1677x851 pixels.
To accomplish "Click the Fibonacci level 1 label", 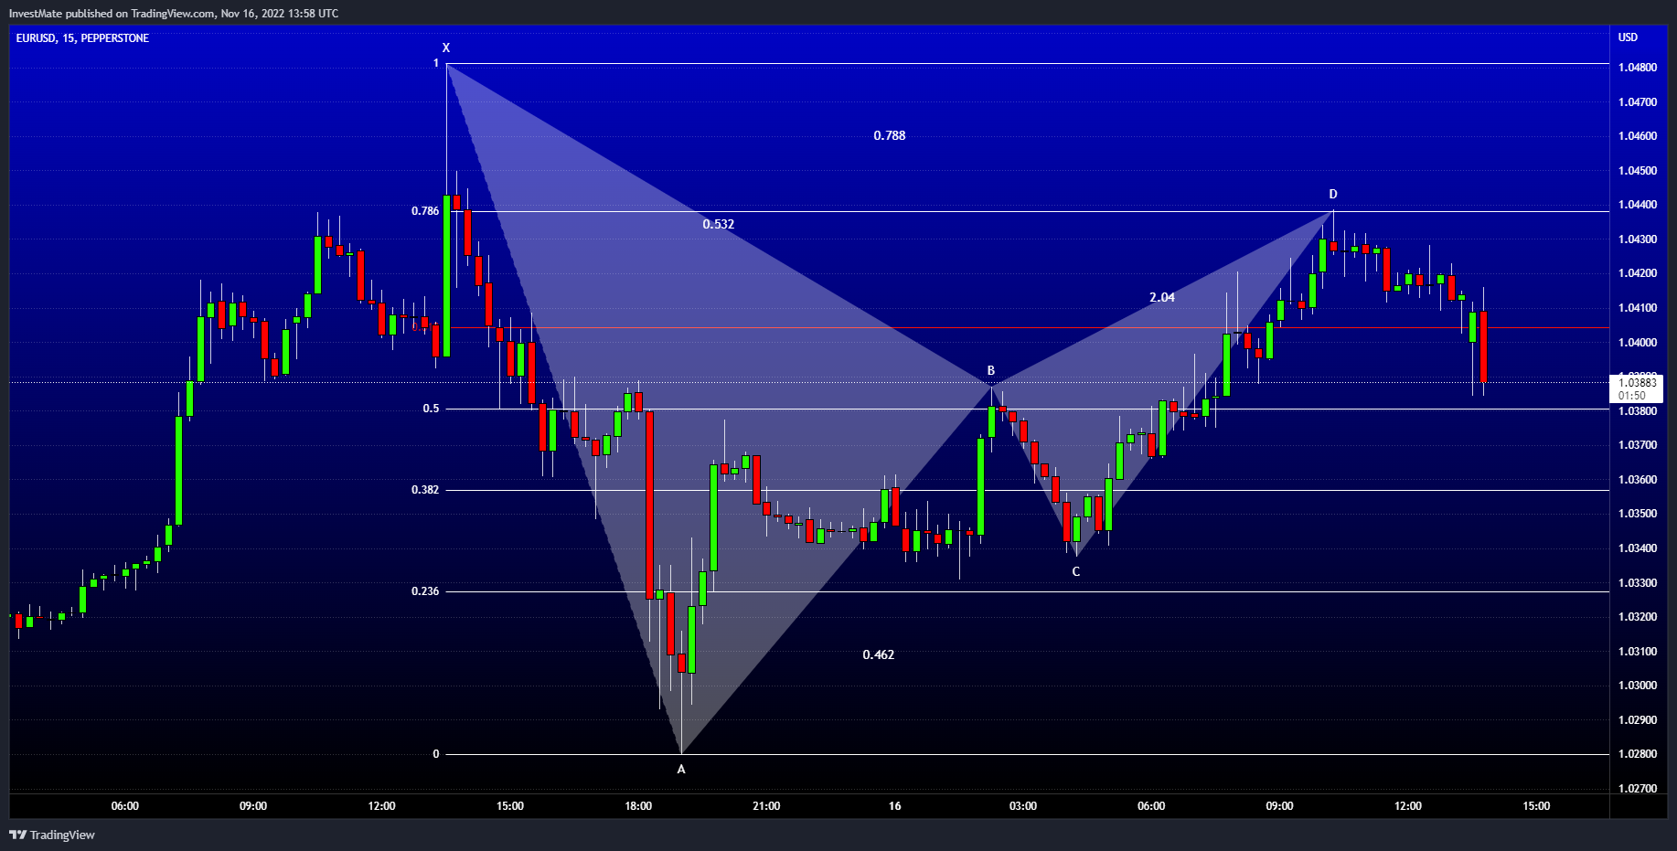I will [436, 63].
